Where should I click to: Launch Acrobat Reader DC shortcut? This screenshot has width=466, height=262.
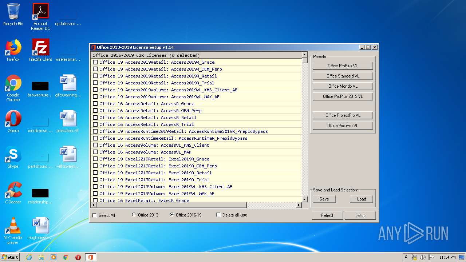tap(40, 17)
